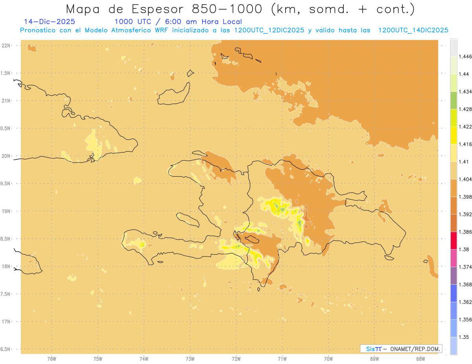Select the pink swatch in the color legend
472x364 pixels.
454,258
